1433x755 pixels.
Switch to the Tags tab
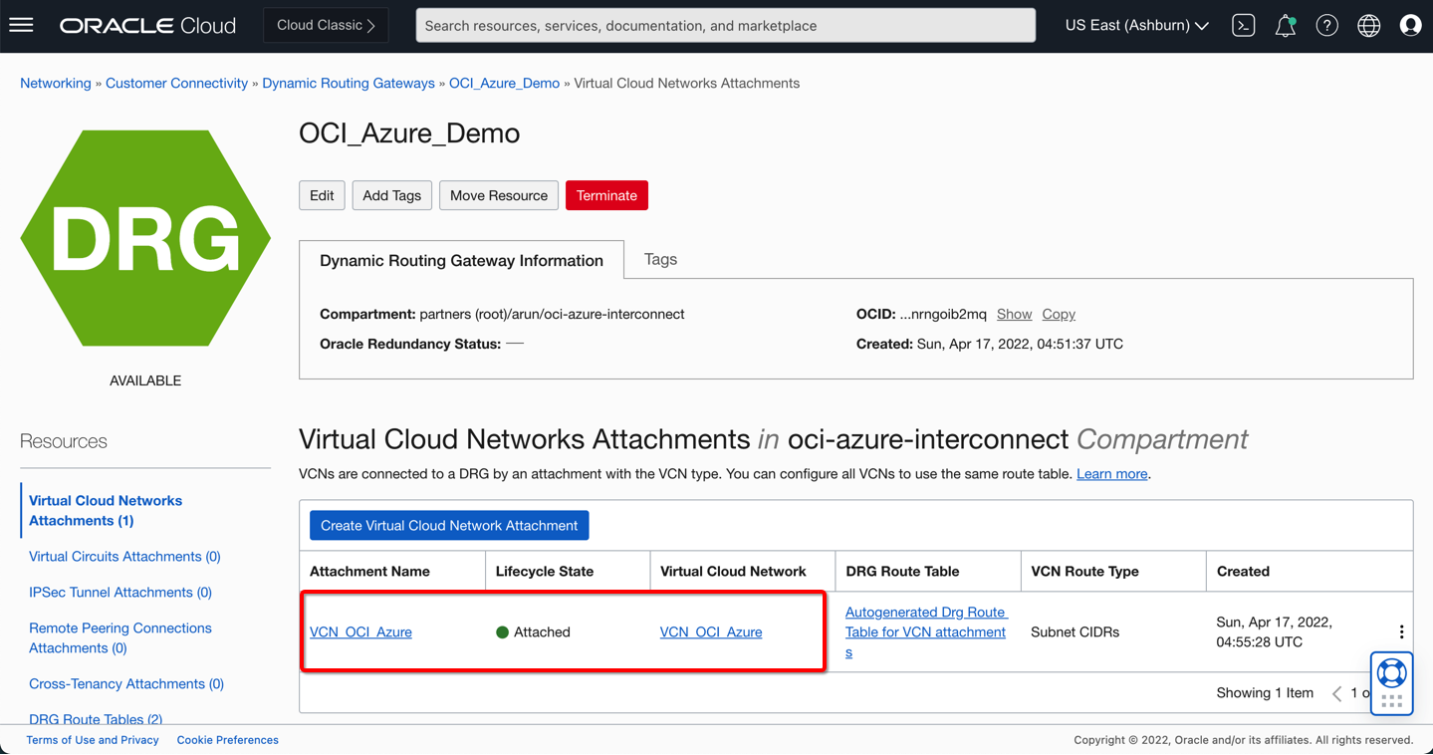(x=660, y=259)
